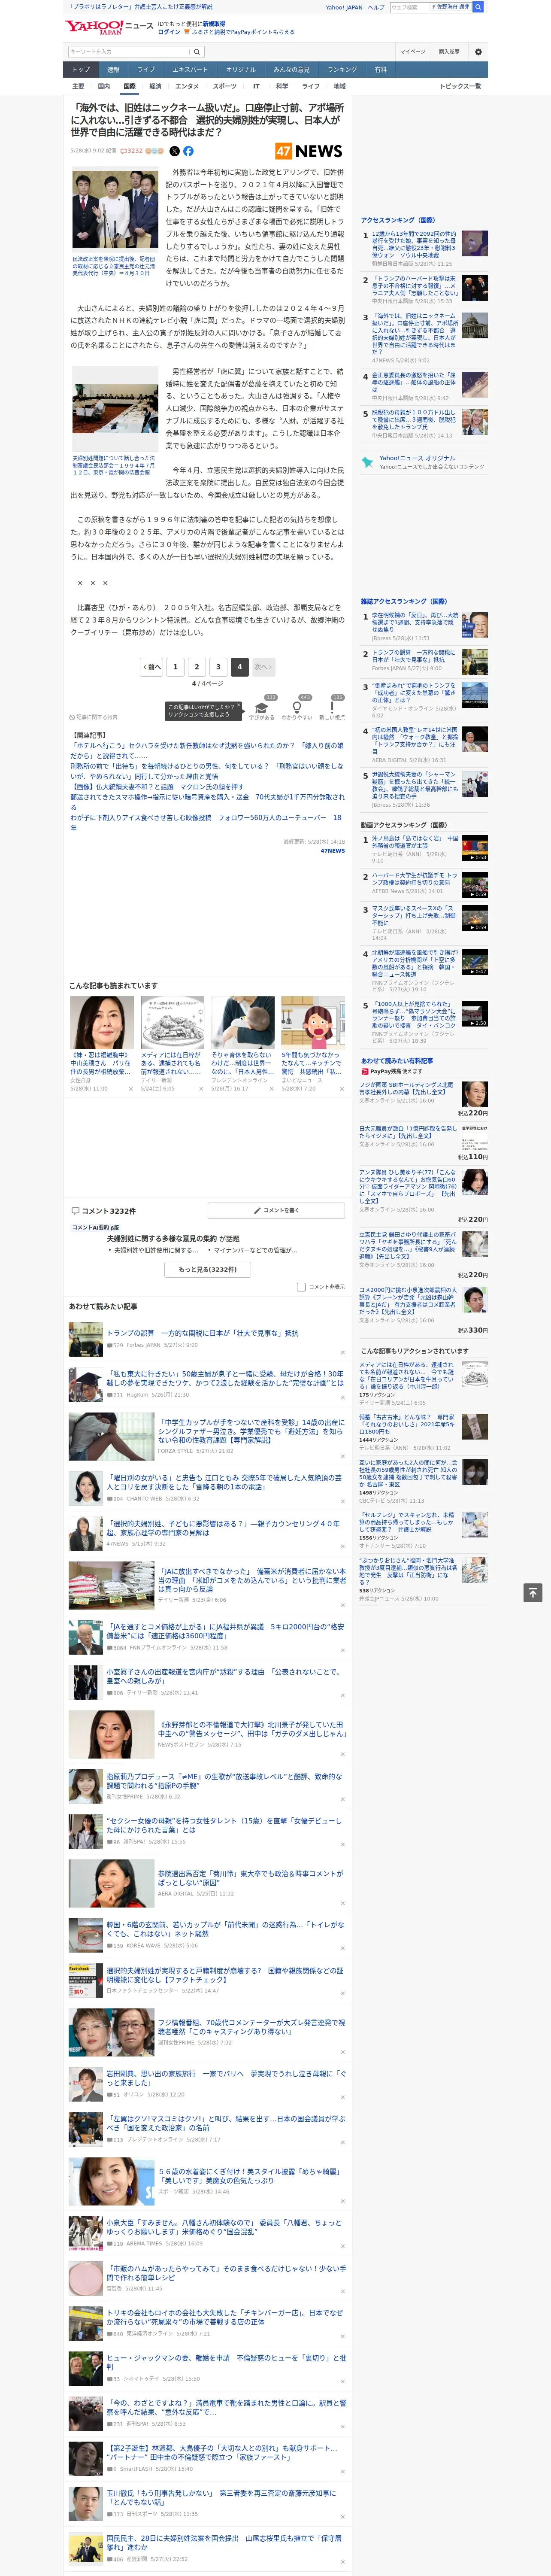Screen dimensions: 551x2576
Task: Click the Yahoo! JAPAN News logo
Action: click(109, 27)
